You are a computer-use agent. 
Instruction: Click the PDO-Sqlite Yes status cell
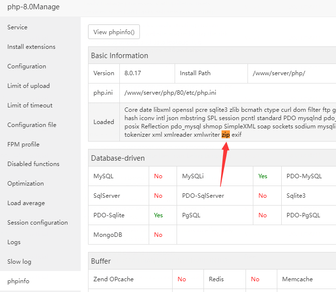pyautogui.click(x=158, y=215)
